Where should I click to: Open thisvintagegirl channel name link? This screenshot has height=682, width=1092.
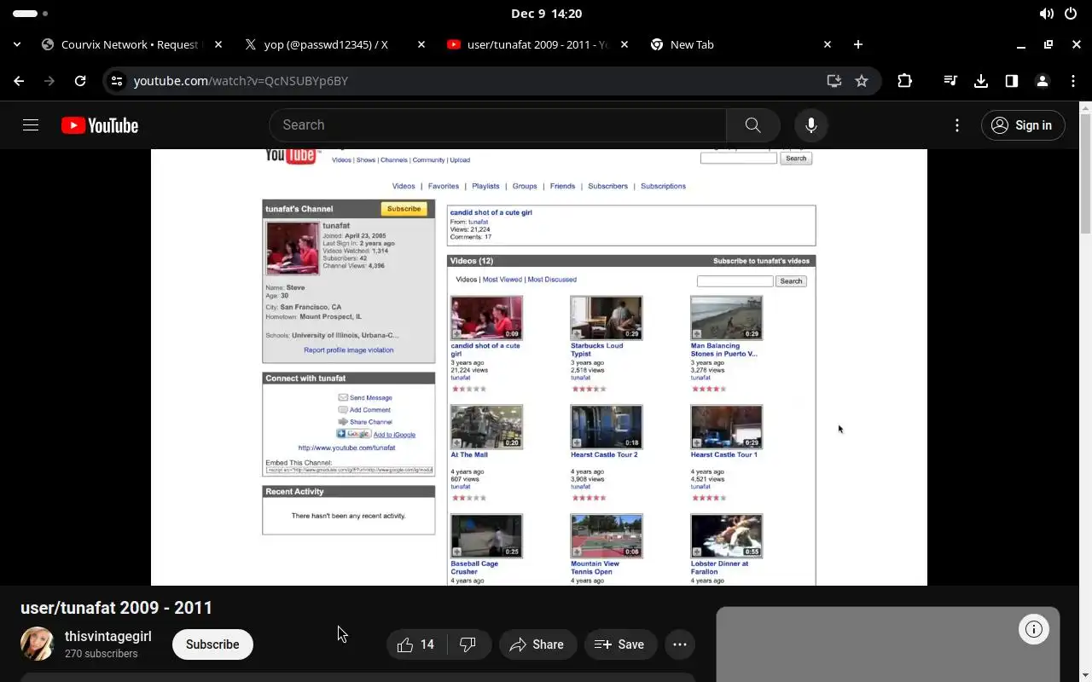coord(108,636)
